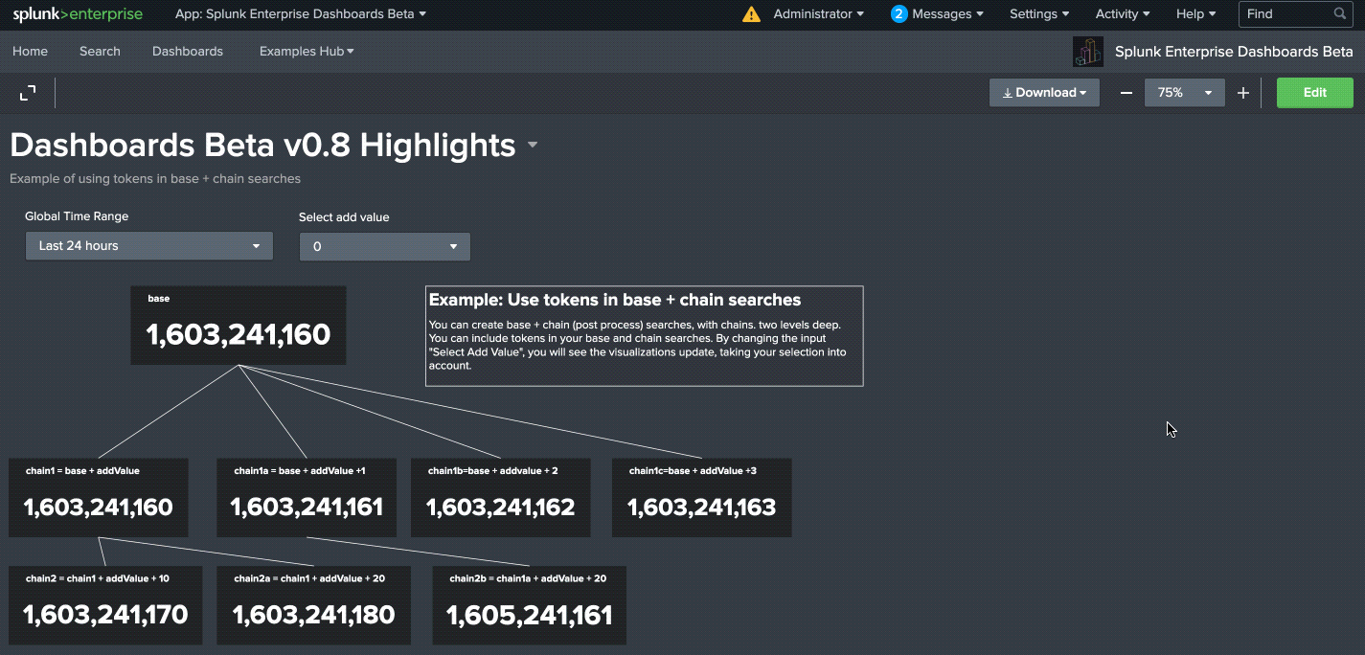
Task: Open the Last 24 hours time range dropdown
Action: click(x=148, y=246)
